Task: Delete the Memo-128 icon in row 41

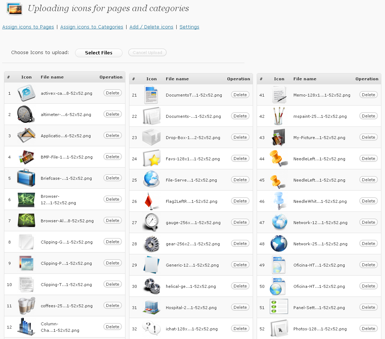Action: (368, 95)
